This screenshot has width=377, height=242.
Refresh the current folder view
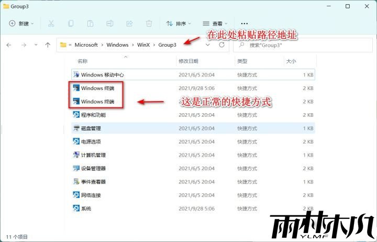[221, 45]
